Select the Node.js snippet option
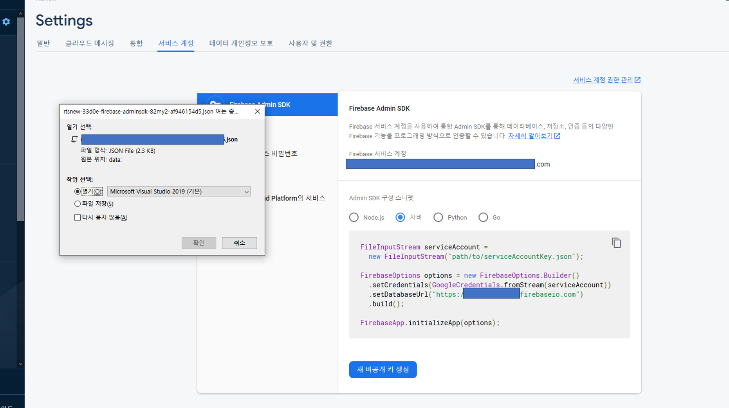Image resolution: width=729 pixels, height=408 pixels. (x=354, y=217)
